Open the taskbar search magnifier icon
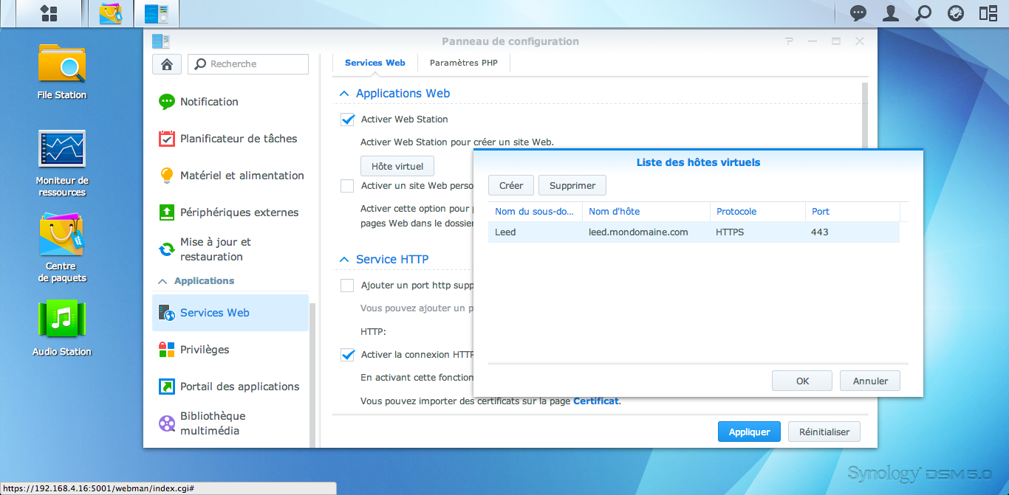Screen dimensions: 1009x495 [x=923, y=13]
